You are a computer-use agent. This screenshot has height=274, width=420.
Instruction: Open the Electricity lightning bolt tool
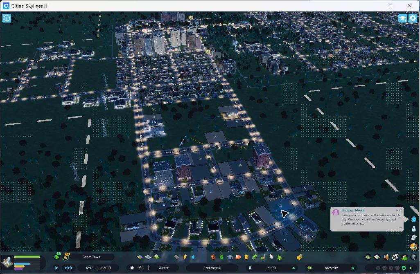click(x=185, y=257)
